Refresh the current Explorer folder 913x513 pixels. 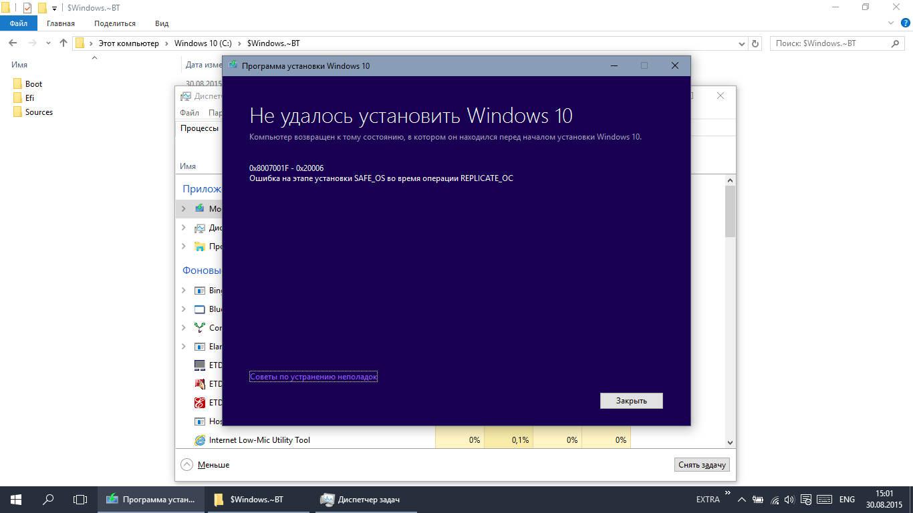(755, 43)
